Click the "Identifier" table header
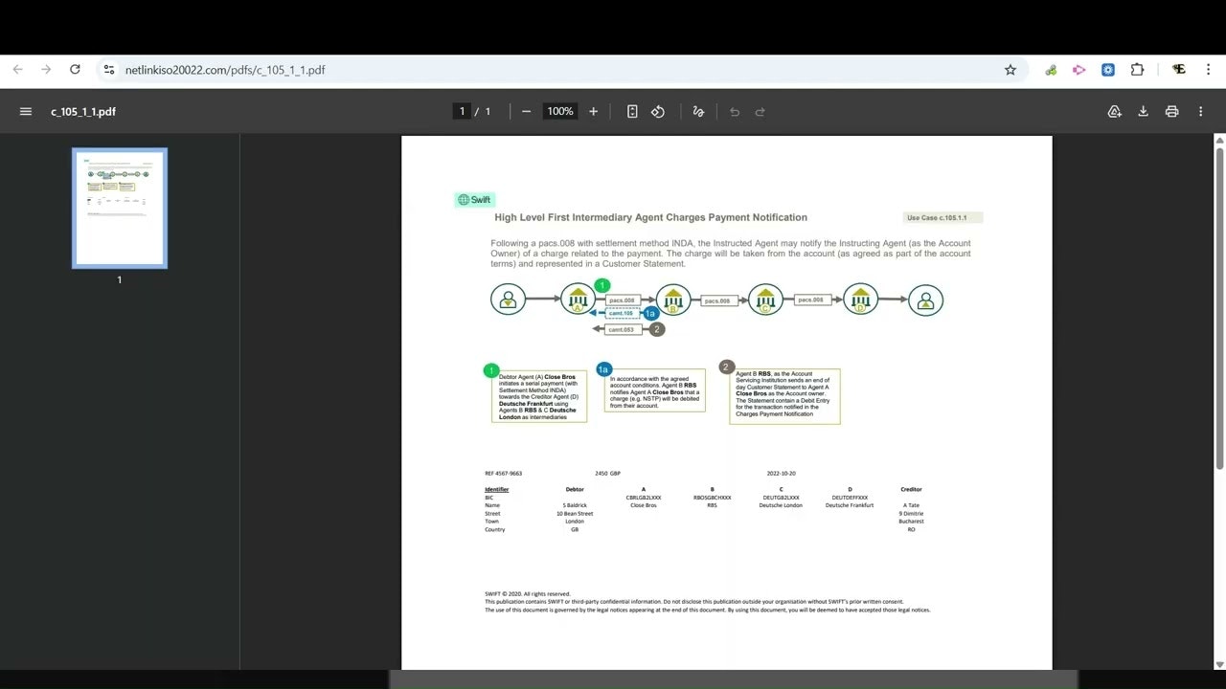The width and height of the screenshot is (1226, 689). tap(496, 489)
